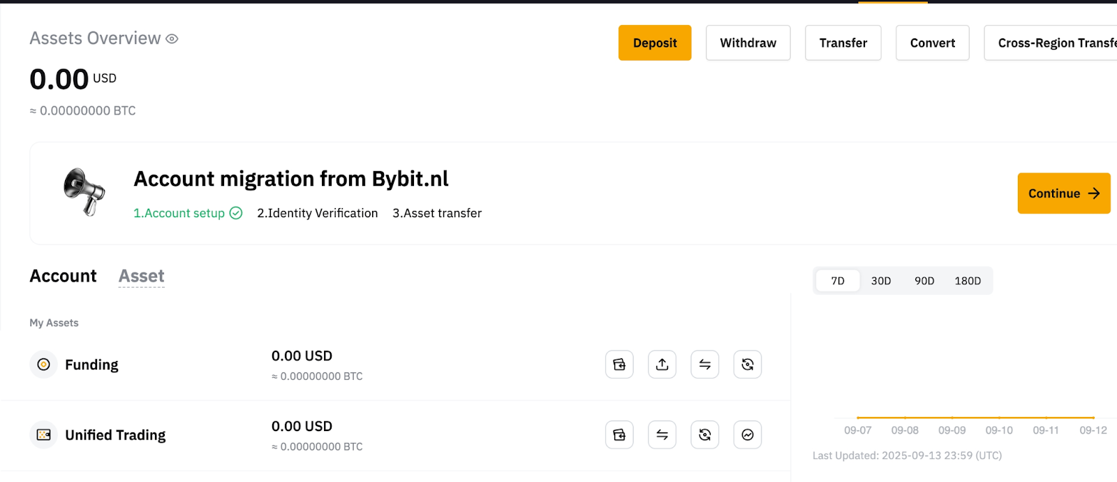
Task: Click the convert icon in the Funding row
Action: coord(748,365)
